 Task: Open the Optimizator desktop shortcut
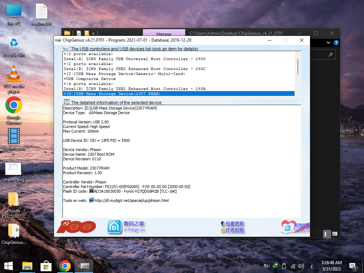tap(14, 139)
